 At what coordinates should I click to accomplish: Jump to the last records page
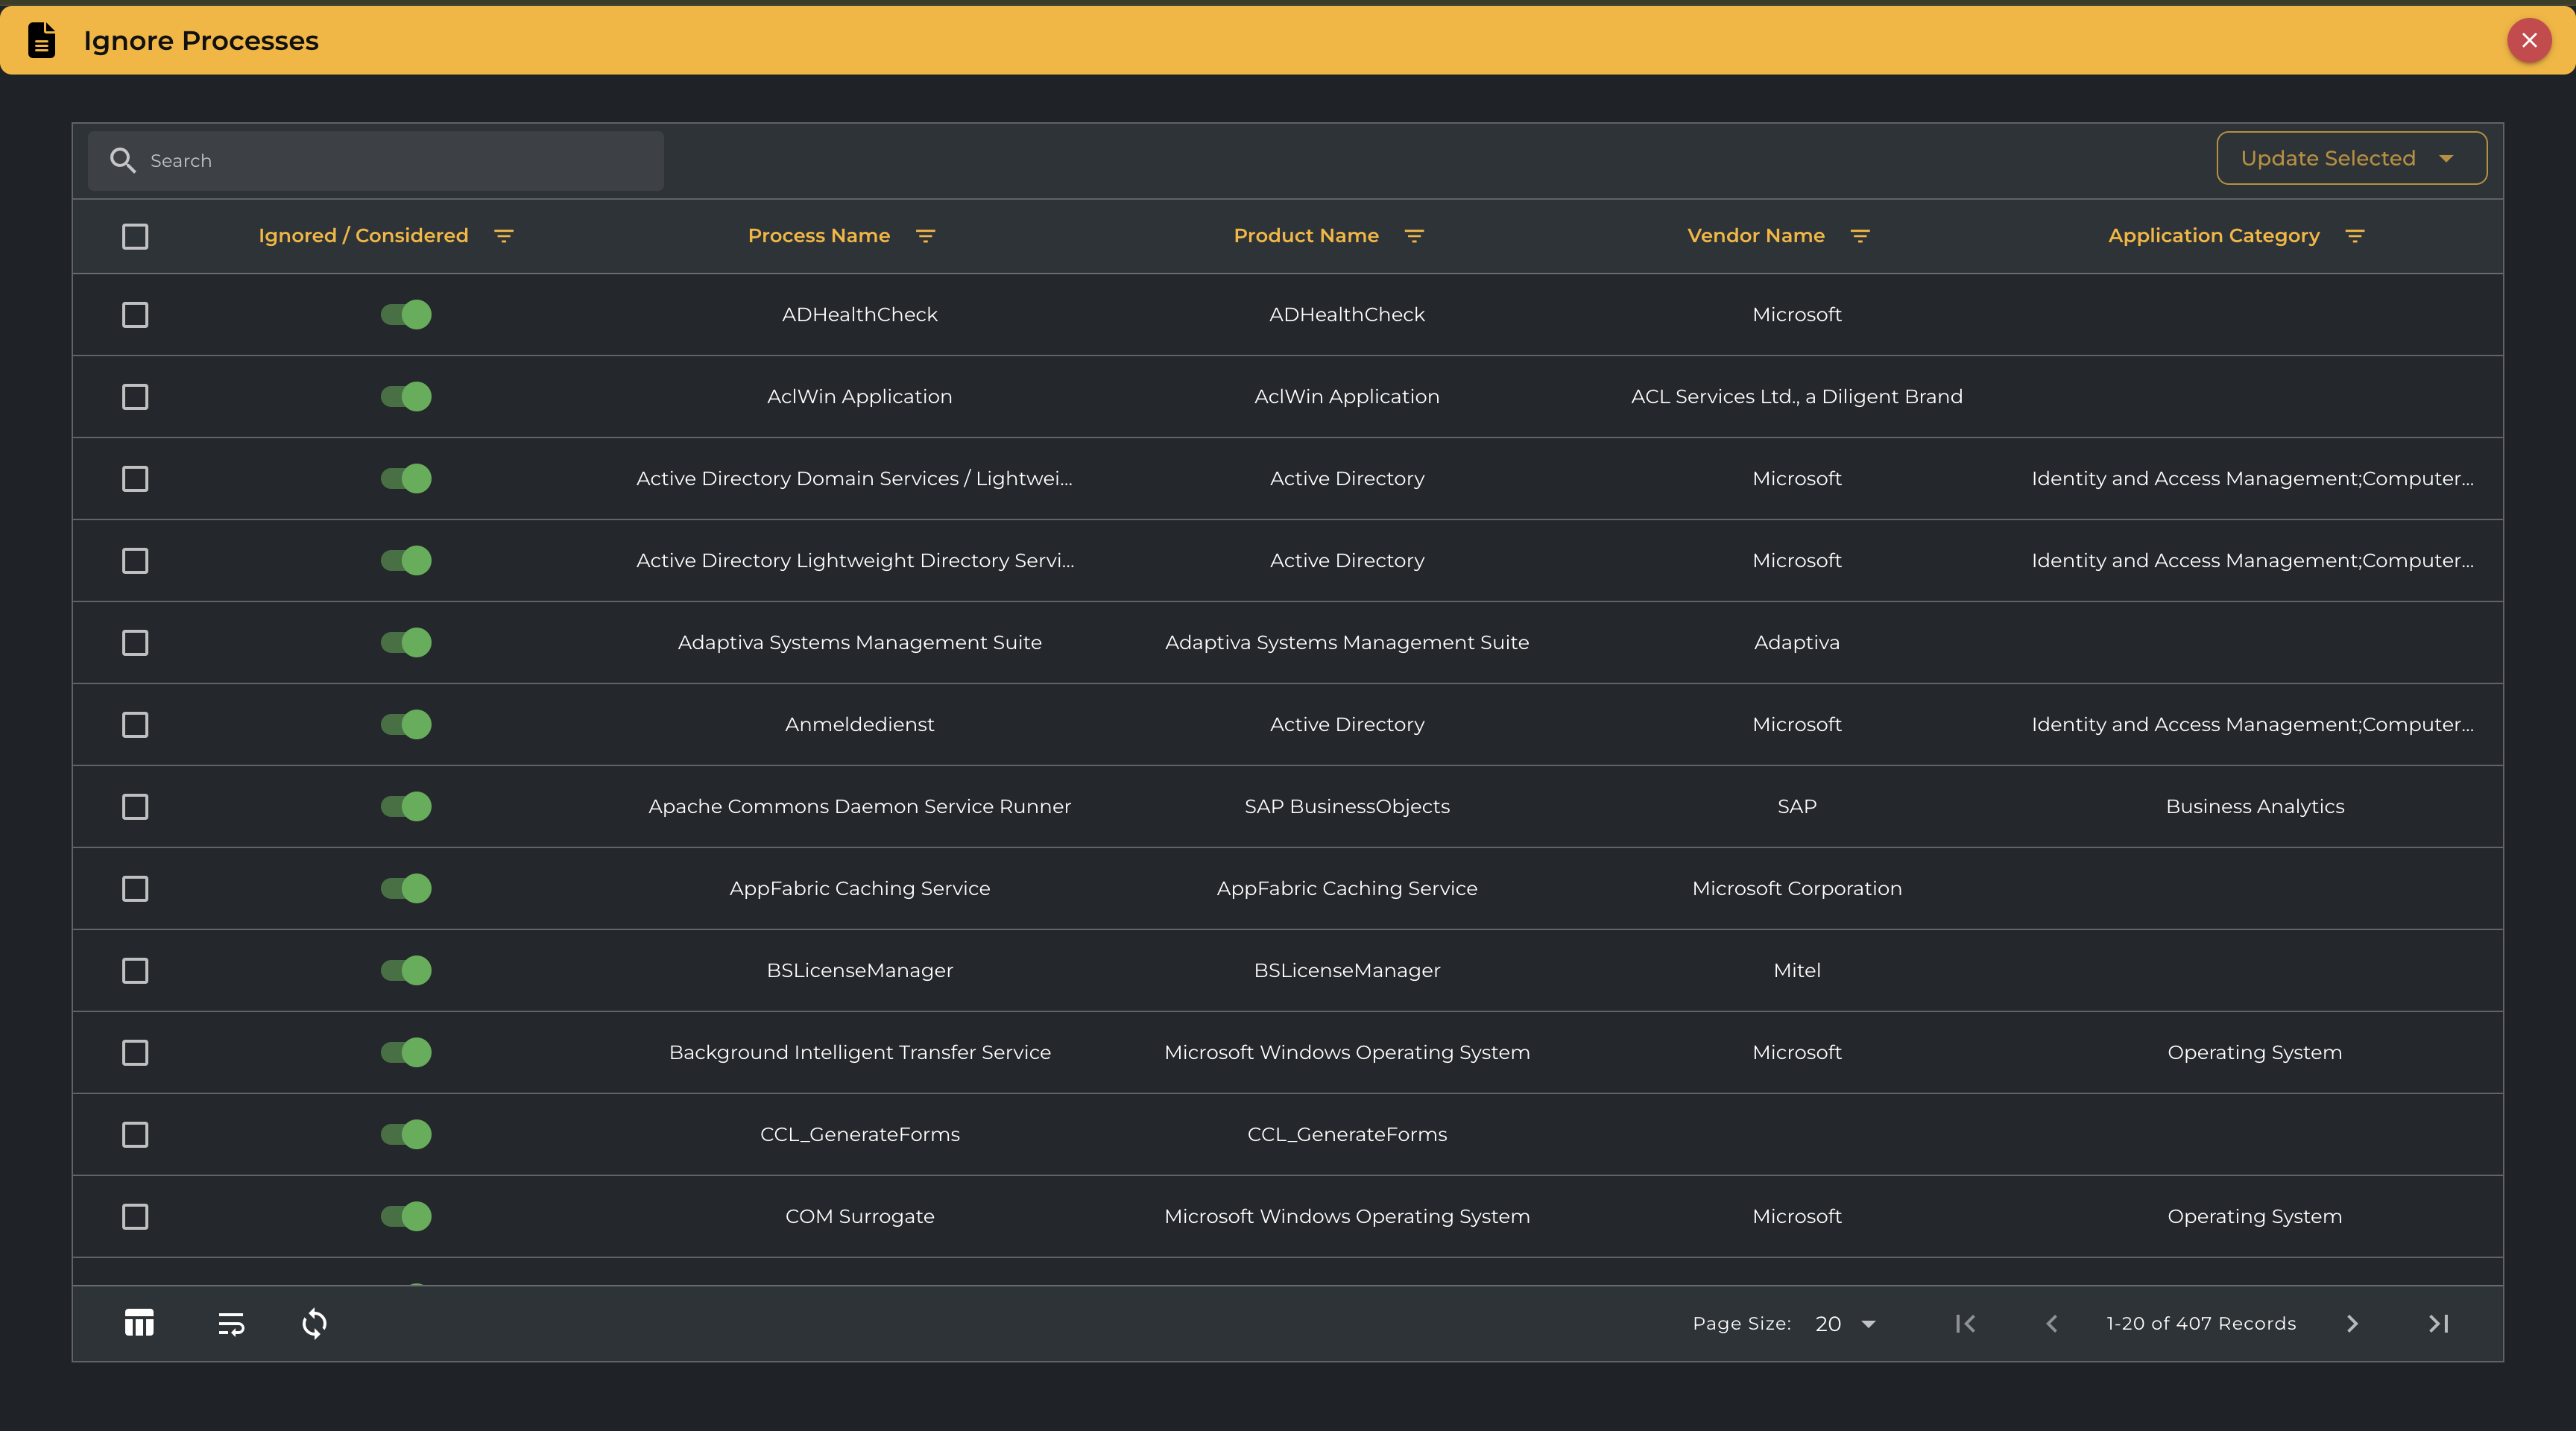(x=2438, y=1323)
